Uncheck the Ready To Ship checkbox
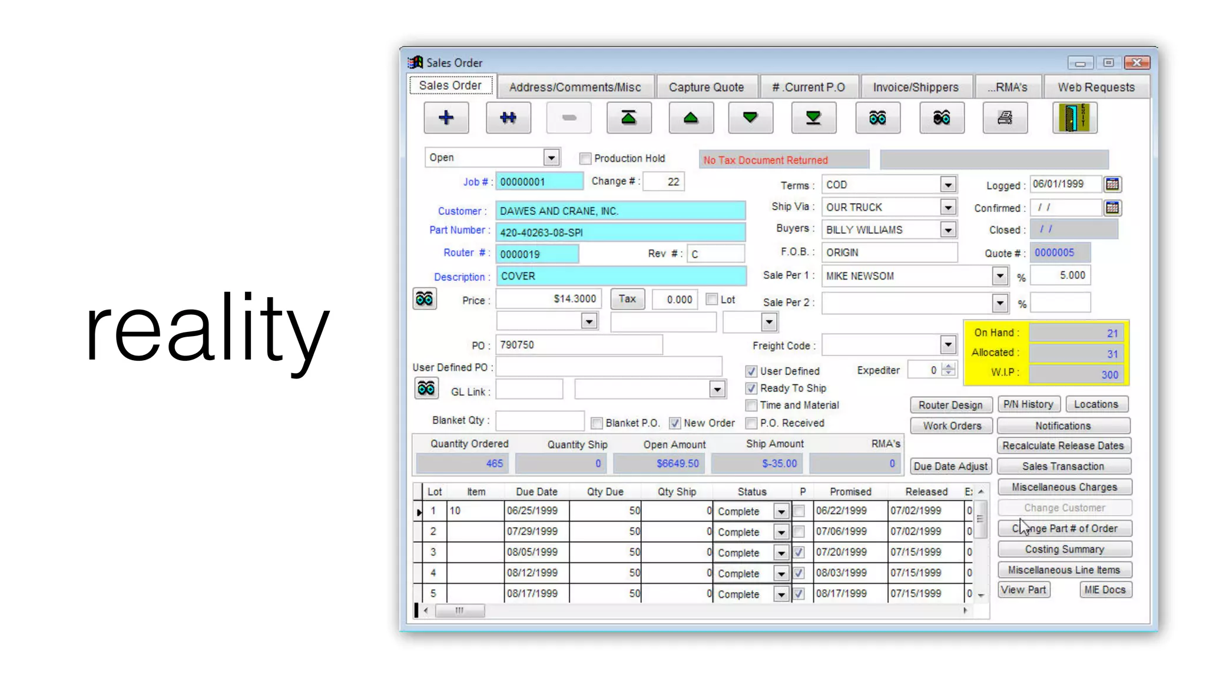Viewport: 1206px width, 678px height. [x=751, y=388]
